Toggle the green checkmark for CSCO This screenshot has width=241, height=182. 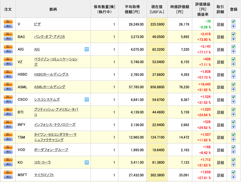[233, 97]
